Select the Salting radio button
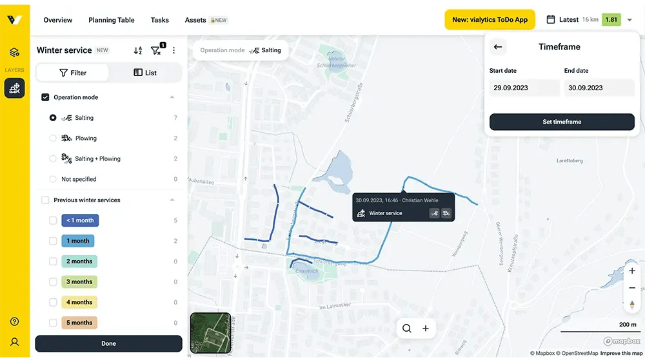This screenshot has width=645, height=362. tap(53, 117)
